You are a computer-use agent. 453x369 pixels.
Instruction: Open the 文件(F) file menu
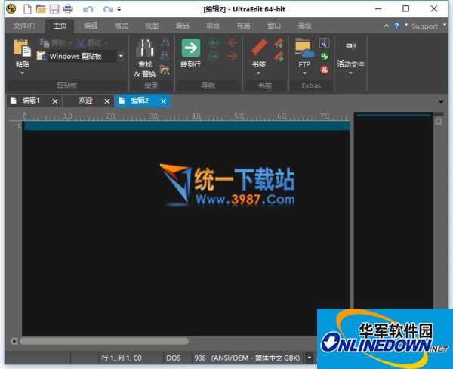[x=24, y=26]
